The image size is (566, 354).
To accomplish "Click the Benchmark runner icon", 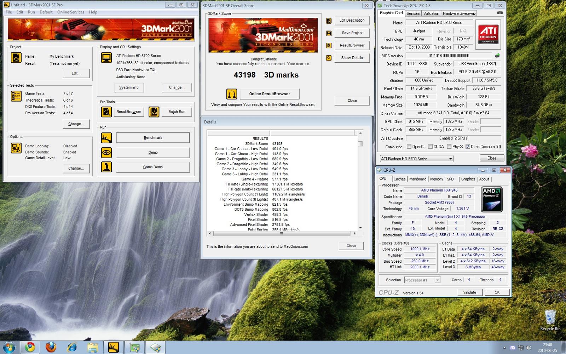I will click(106, 138).
